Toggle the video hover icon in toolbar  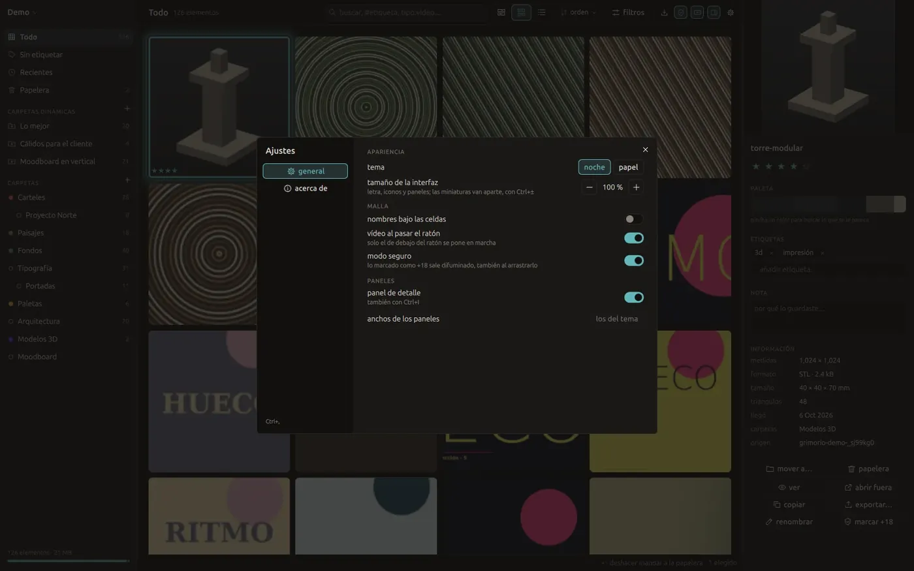[x=697, y=12]
